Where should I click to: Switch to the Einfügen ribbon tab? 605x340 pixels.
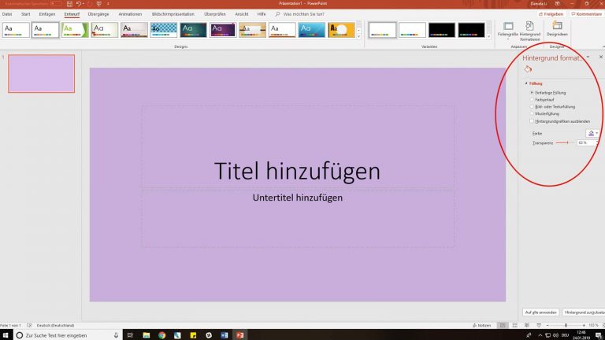(47, 14)
